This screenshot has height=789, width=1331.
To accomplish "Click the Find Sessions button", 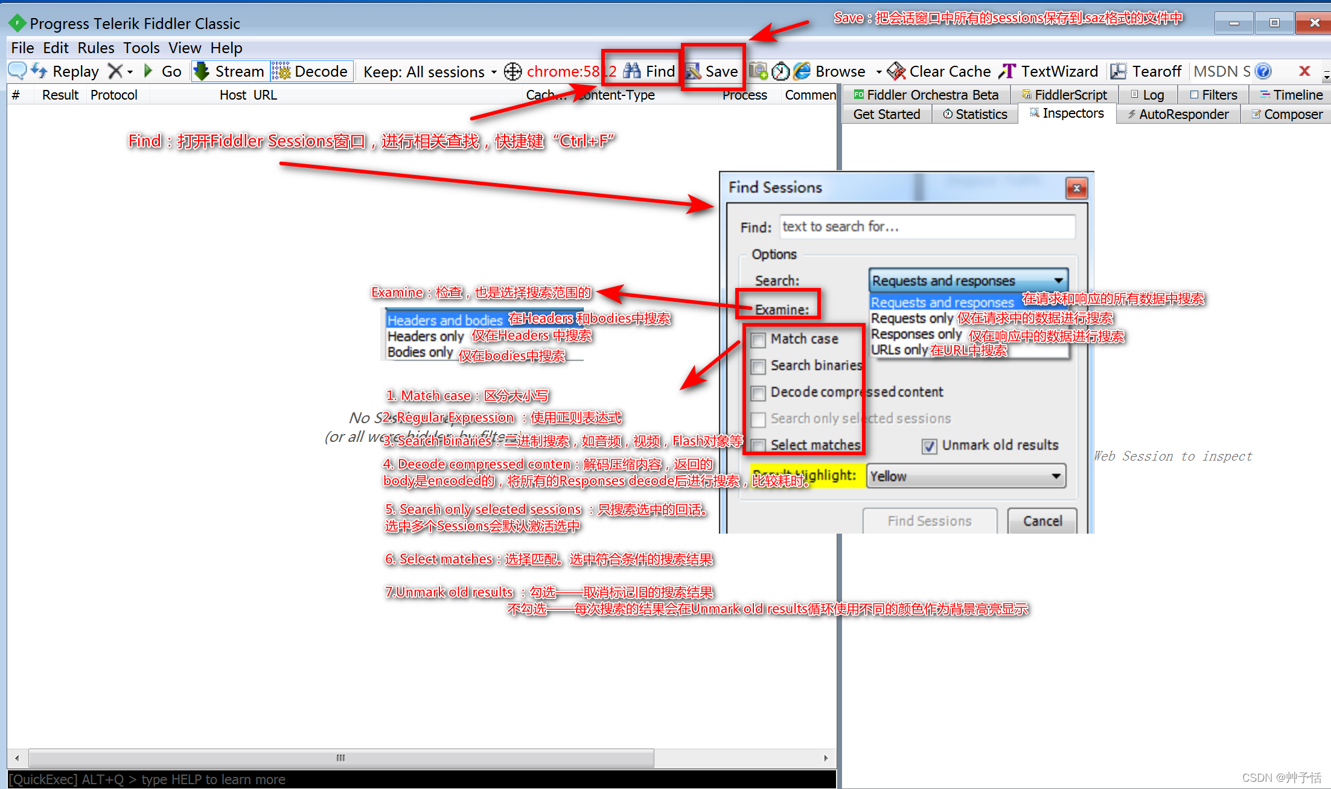I will pyautogui.click(x=930, y=521).
